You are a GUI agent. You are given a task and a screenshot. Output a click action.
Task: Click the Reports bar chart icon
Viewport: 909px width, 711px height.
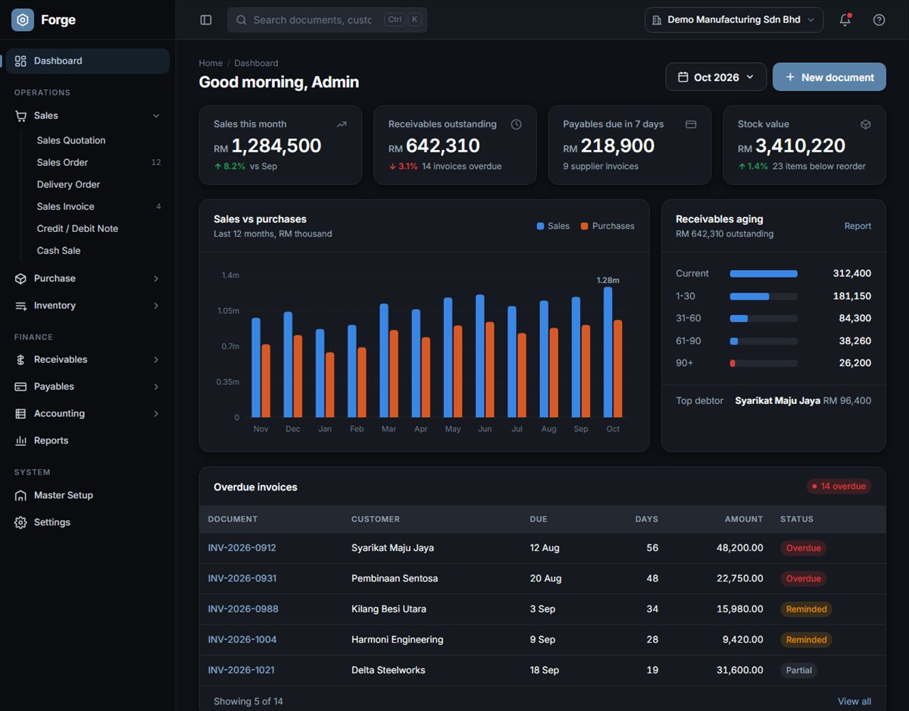(20, 440)
